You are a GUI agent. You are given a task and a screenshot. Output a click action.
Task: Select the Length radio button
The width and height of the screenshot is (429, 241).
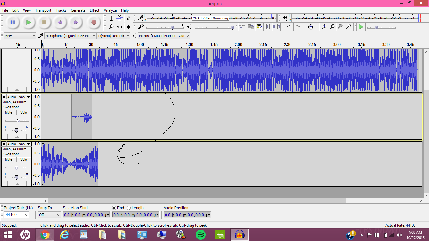pos(129,208)
